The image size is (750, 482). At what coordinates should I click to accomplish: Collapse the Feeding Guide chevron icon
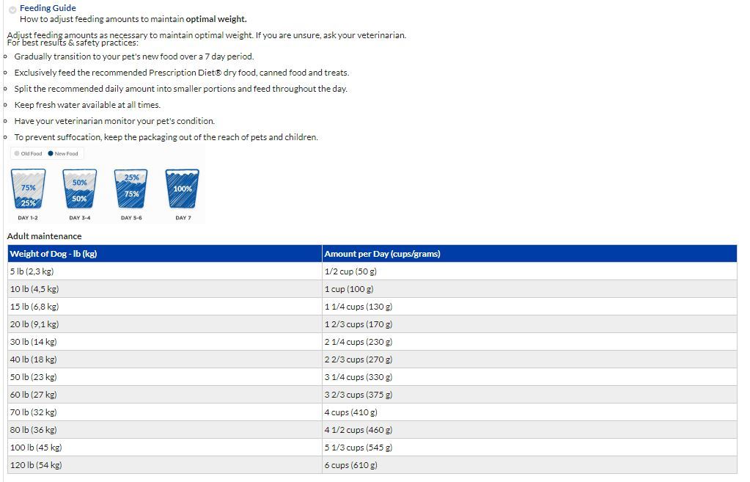(13, 10)
